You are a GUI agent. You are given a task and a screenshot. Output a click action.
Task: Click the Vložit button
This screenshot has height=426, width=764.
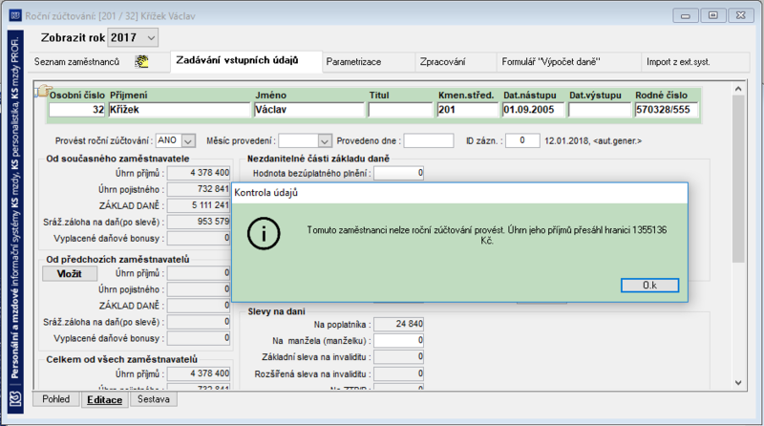click(x=70, y=274)
